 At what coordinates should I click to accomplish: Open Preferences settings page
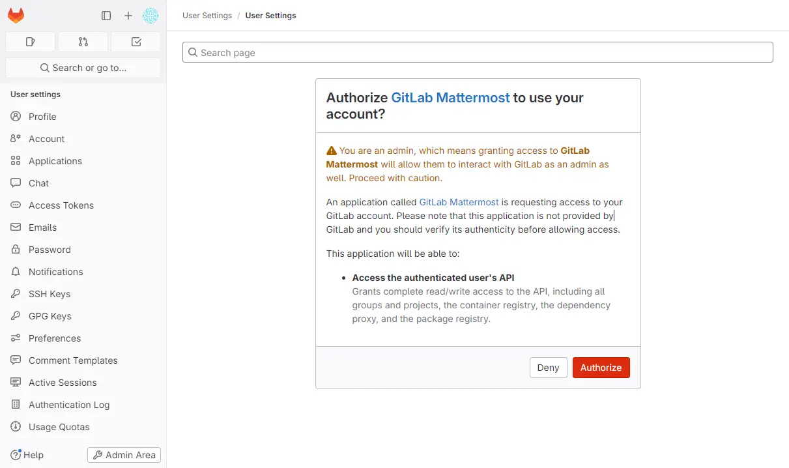tap(55, 338)
